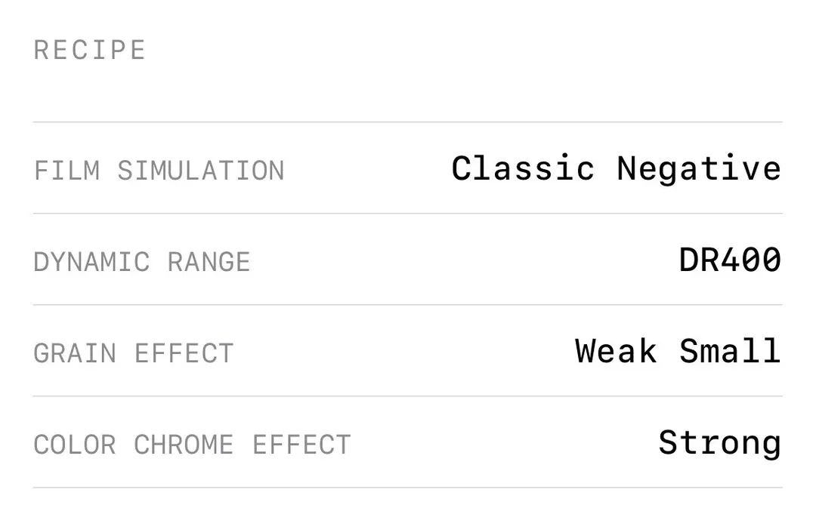Screen dimensions: 816x505
Task: Click the word "SIMULATION" in the first row
Action: (201, 171)
